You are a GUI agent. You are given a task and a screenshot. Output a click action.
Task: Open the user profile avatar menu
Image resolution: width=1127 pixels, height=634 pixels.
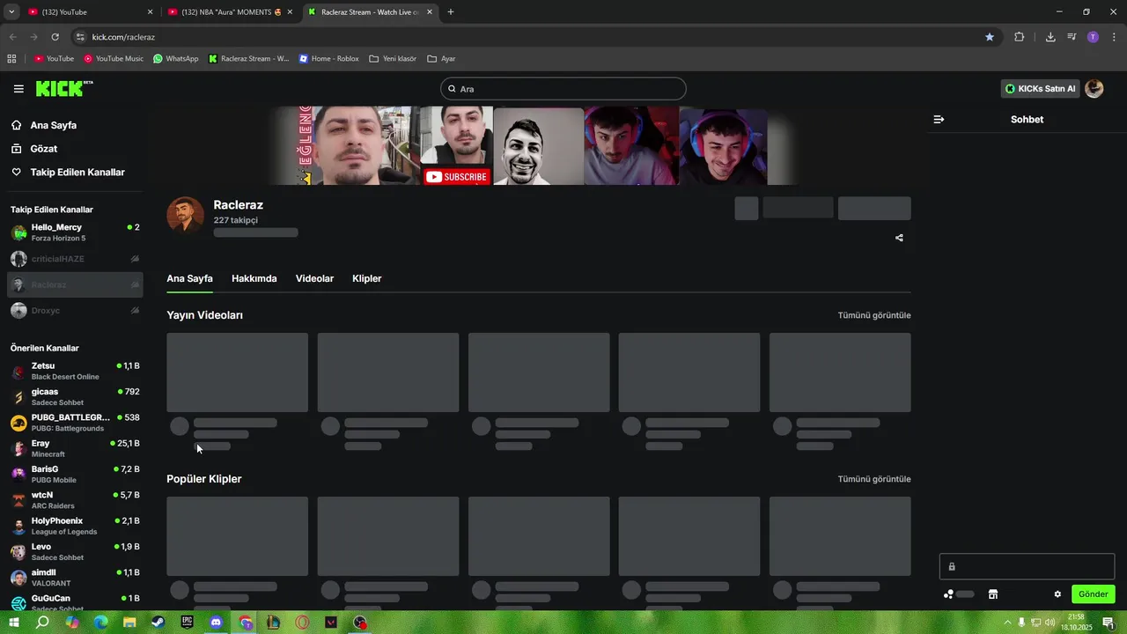1094,88
